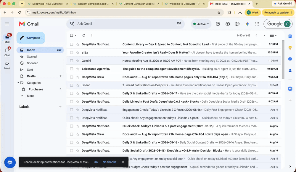Select the a16z email checkbox
Viewport: 296px width, 172px height.
click(72, 52)
